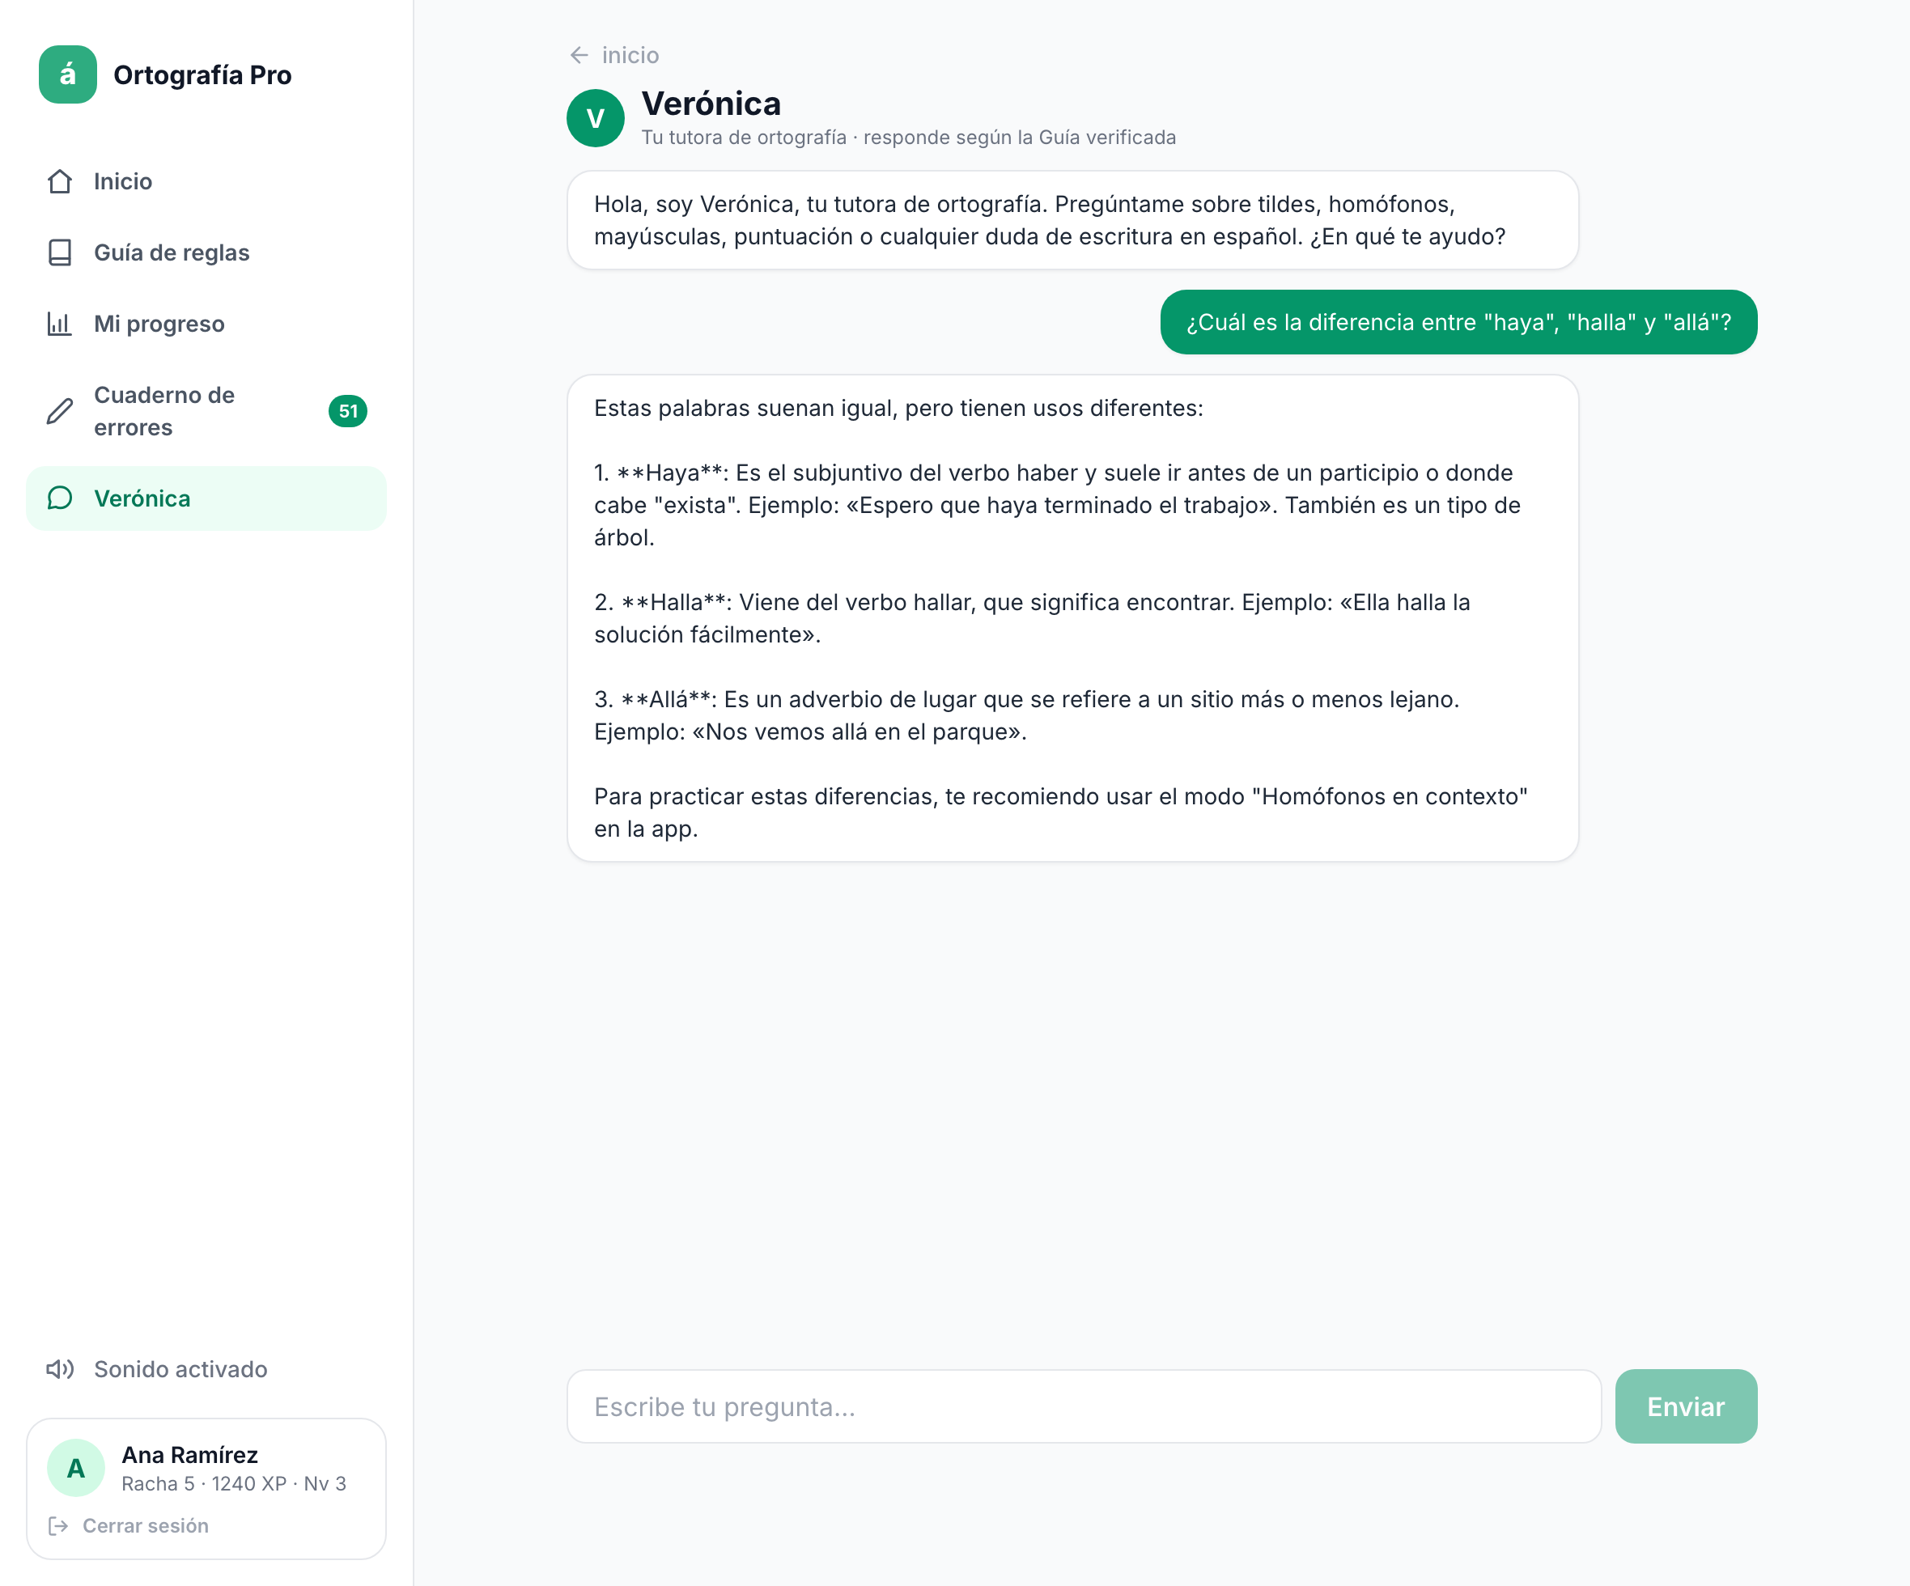Select Mi progreso in the sidebar
1910x1586 pixels.
click(x=206, y=324)
